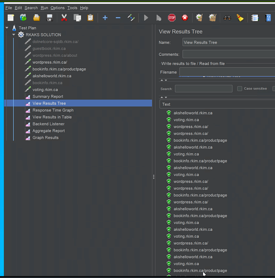The height and width of the screenshot is (278, 275).
Task: Click the Paste clipboard toolbar icon
Action: point(90,18)
